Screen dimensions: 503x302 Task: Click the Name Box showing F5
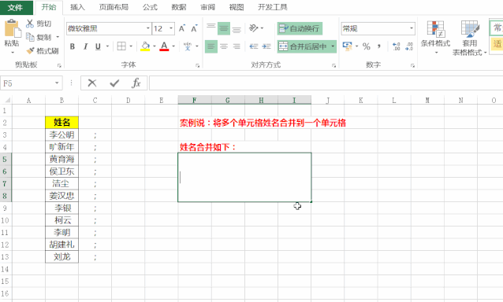coord(27,83)
